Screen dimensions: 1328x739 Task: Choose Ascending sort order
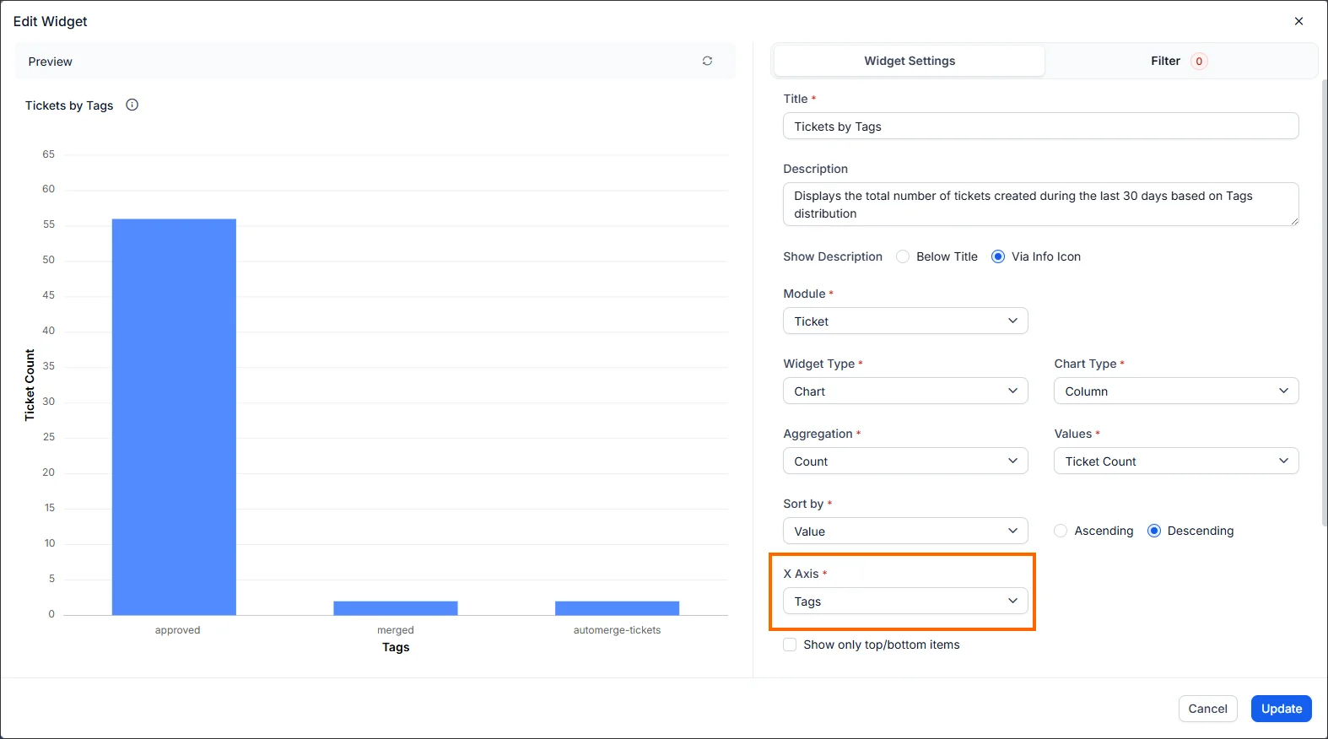(1061, 531)
